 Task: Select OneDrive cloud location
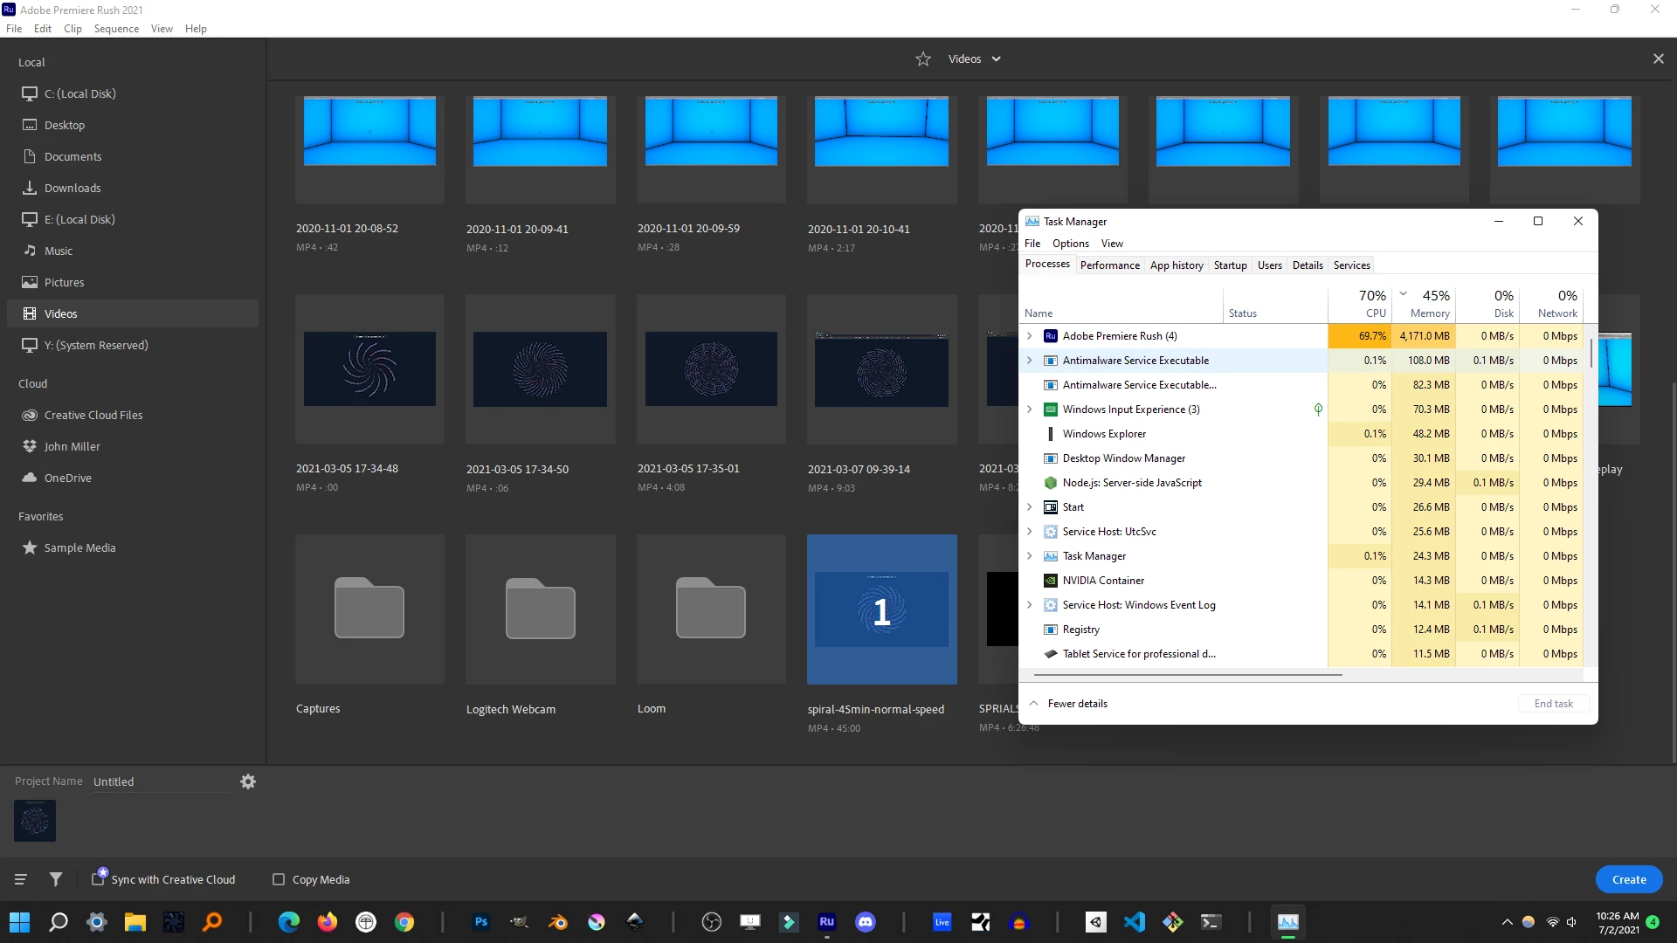[x=68, y=478]
